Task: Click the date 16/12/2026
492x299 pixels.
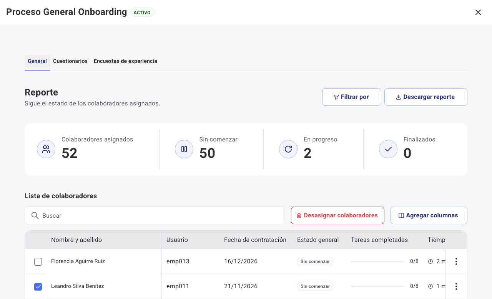Action: (x=241, y=261)
